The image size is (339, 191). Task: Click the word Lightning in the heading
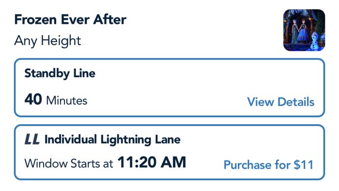tap(126, 140)
